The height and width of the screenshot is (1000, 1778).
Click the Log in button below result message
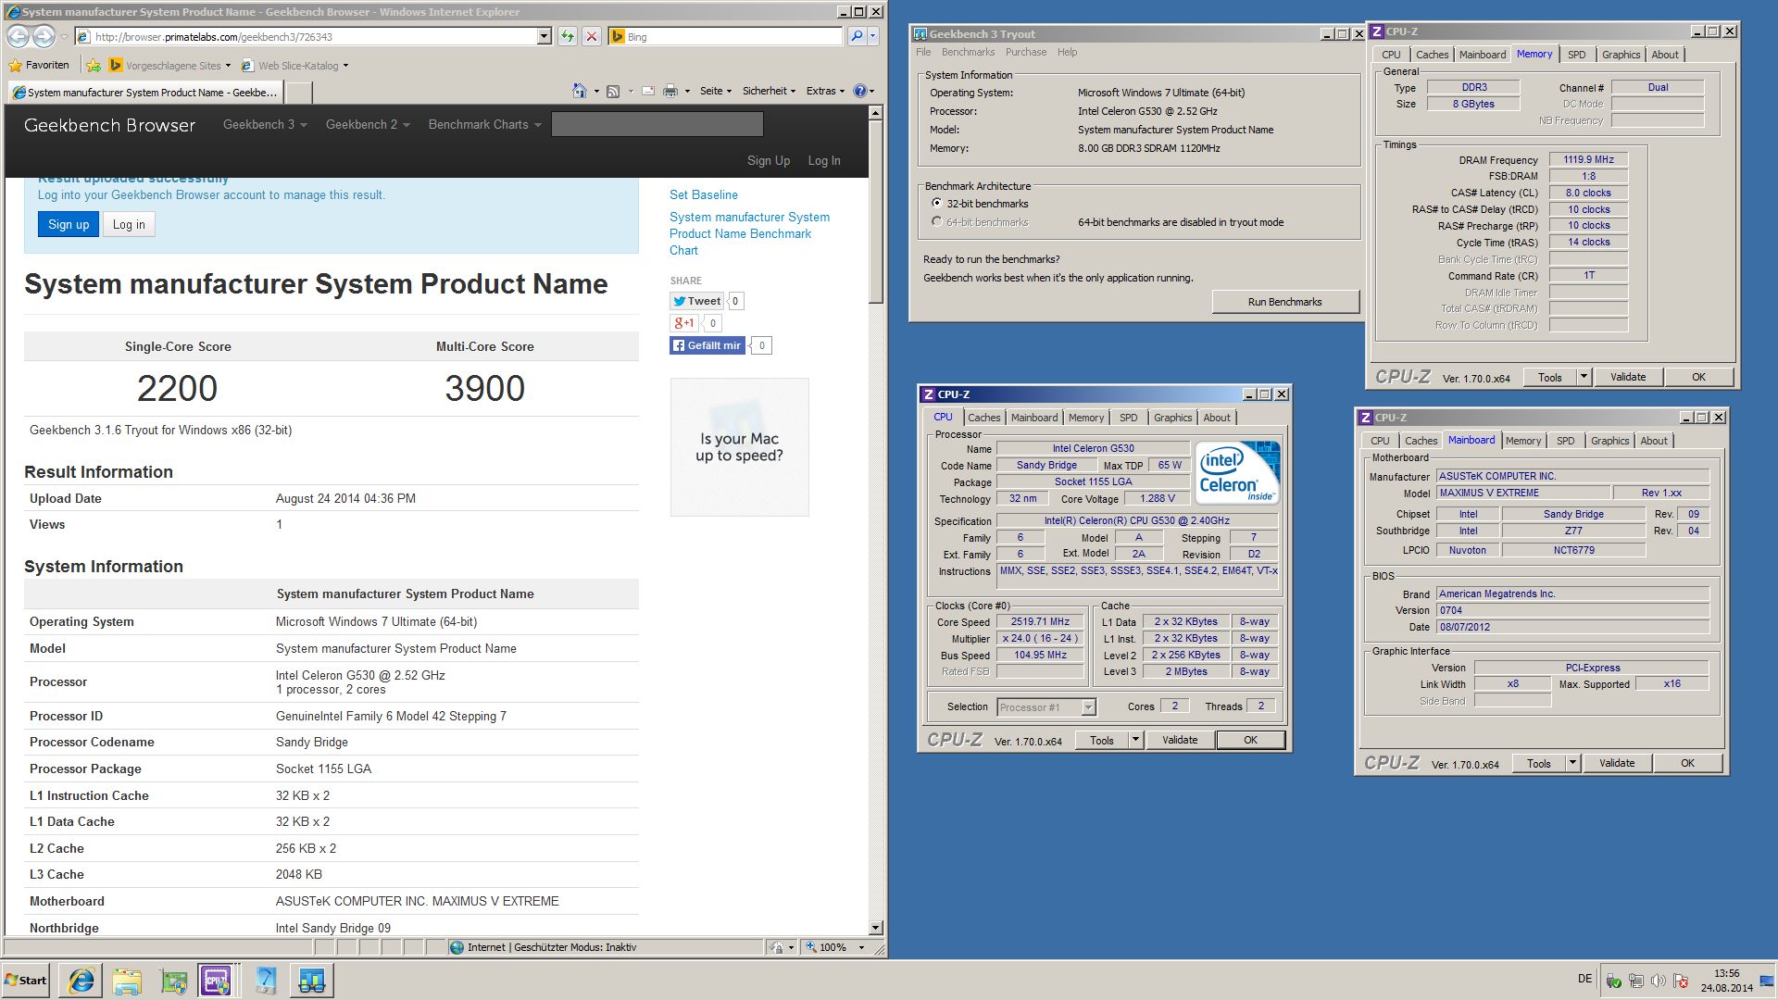(129, 224)
